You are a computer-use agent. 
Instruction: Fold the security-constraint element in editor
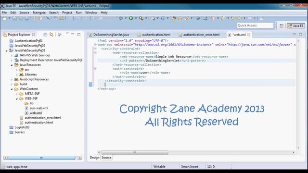95,49
